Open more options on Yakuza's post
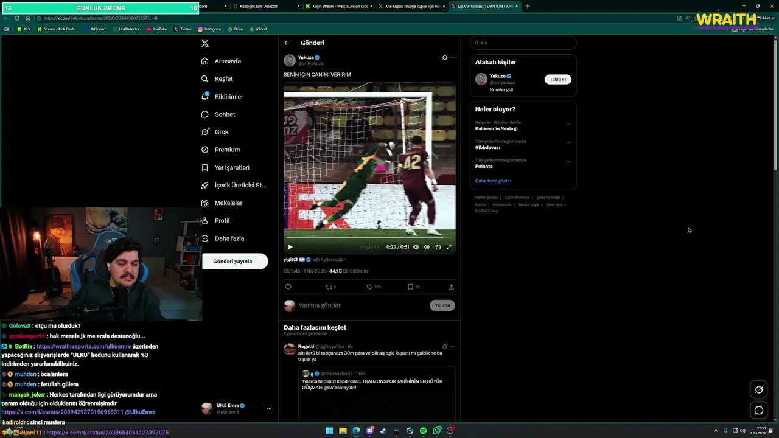Viewport: 779px width, 438px height. (452, 58)
